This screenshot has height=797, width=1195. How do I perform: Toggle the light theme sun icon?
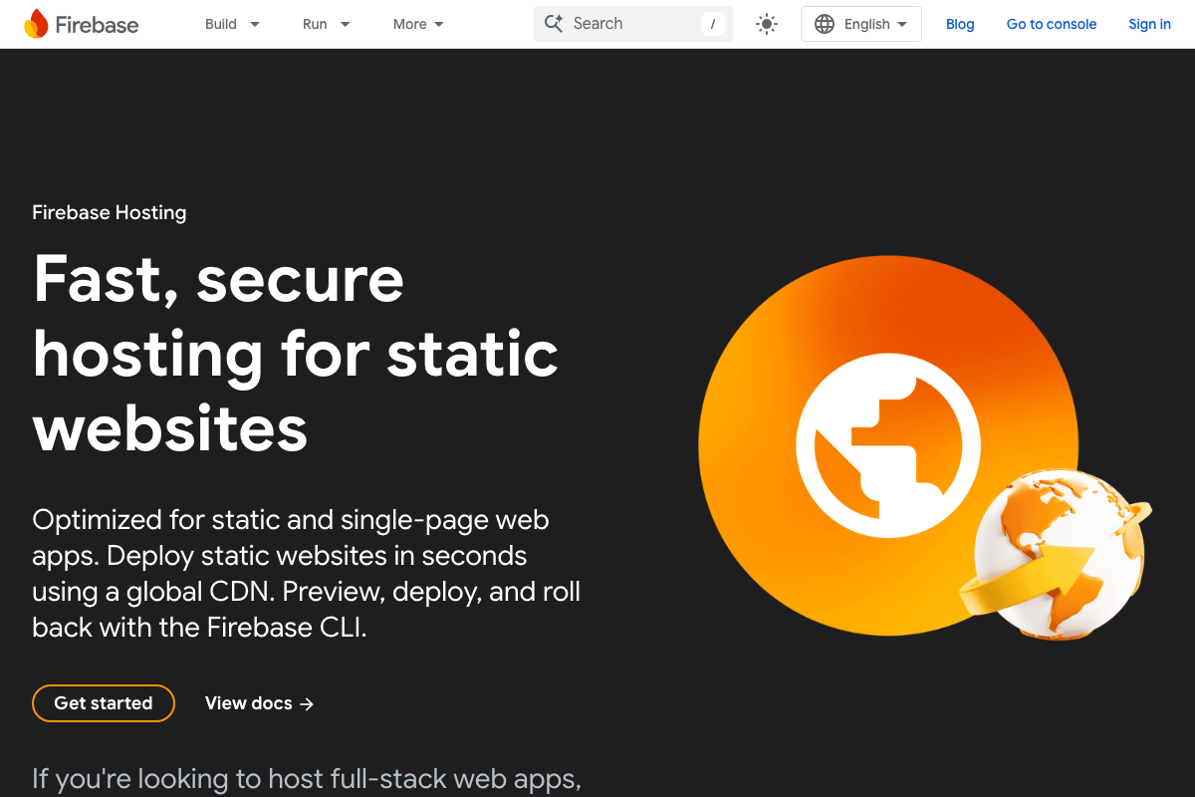[x=767, y=24]
